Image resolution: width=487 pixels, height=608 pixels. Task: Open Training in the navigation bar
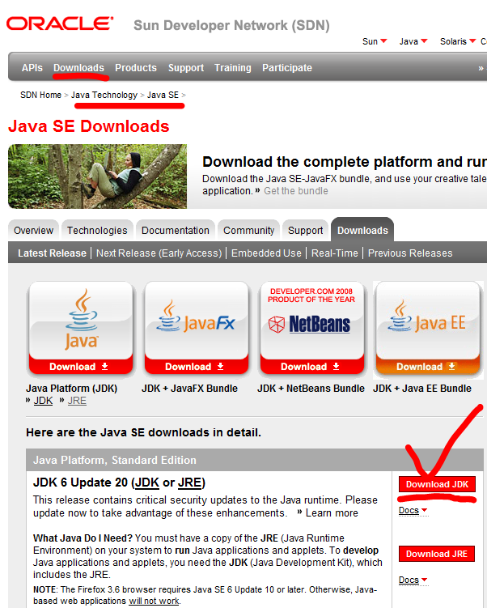[x=233, y=68]
